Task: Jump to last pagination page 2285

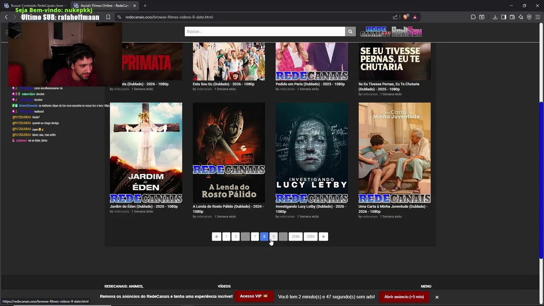Action: click(x=311, y=237)
